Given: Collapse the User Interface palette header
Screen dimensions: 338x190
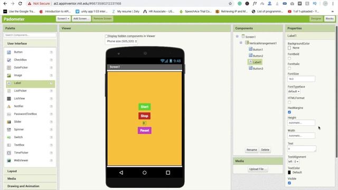Looking at the screenshot, I should (x=30, y=43).
